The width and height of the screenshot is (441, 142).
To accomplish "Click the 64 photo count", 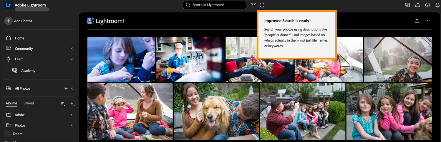I will [66, 88].
